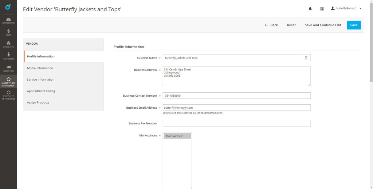View notifications bell icon

(x=310, y=9)
